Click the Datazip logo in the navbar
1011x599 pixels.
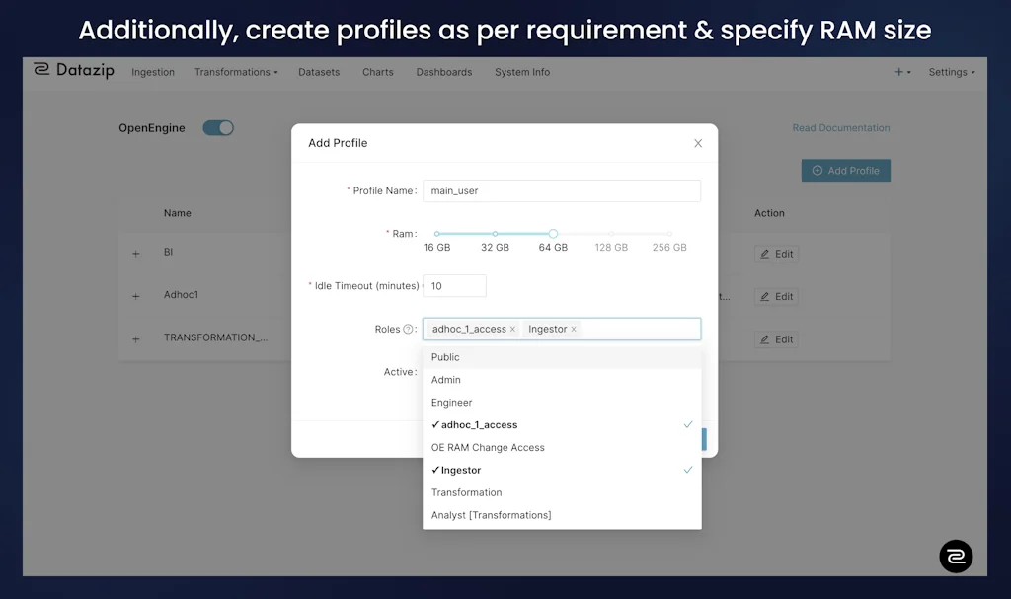[73, 70]
